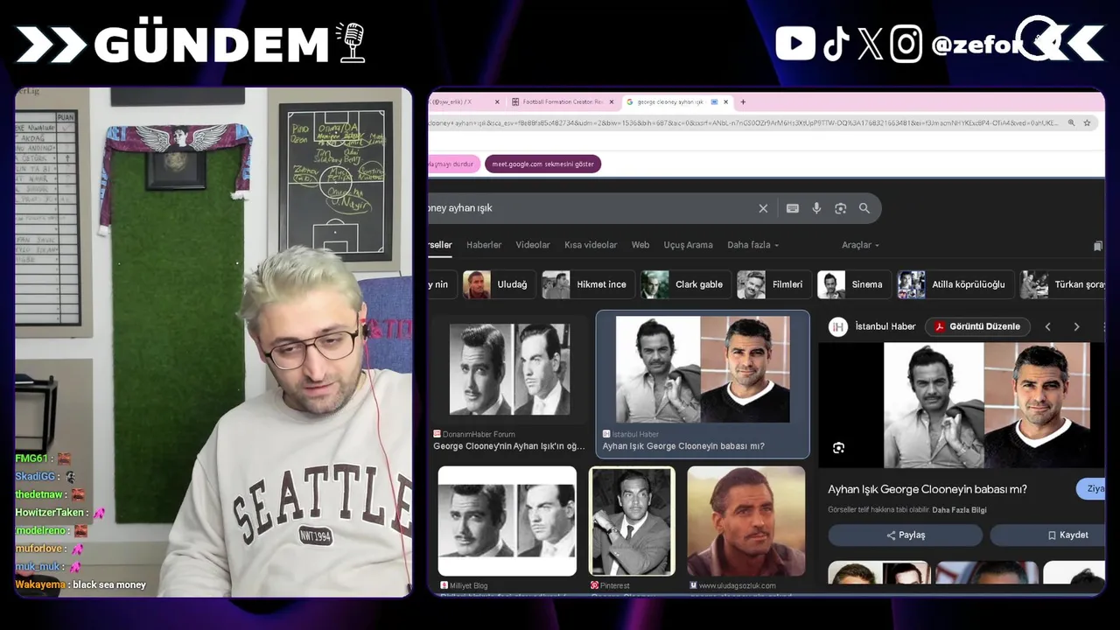Open the Daha Fazla Bilgi link
Image resolution: width=1120 pixels, height=630 pixels.
[x=959, y=510]
